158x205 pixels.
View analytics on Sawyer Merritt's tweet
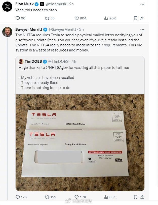106,197
